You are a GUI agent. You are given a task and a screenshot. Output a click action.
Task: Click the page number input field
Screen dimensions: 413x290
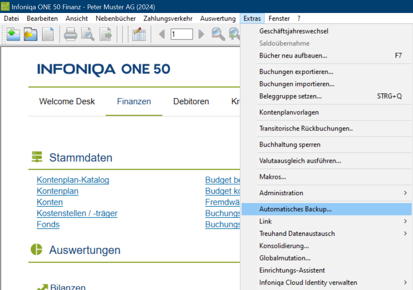[182, 34]
